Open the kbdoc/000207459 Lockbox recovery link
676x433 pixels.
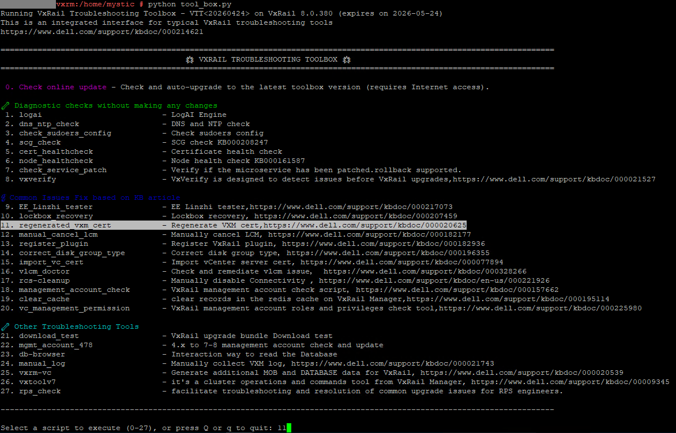pos(356,216)
